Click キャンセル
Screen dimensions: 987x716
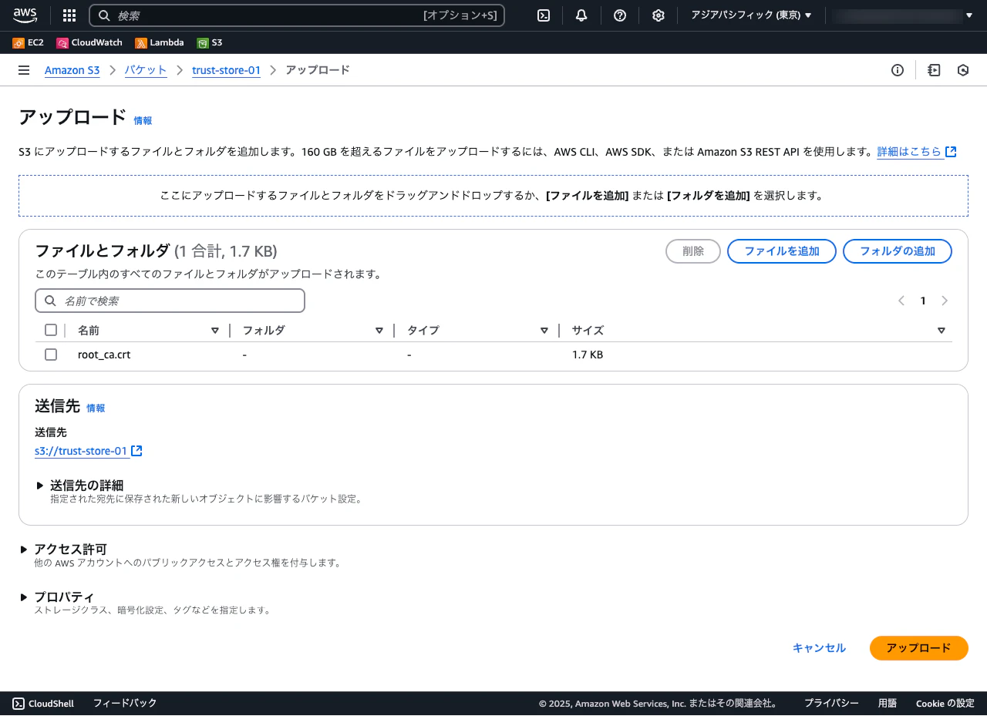coord(819,648)
